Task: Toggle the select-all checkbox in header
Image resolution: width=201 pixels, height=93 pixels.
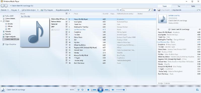Action: (x=66, y=14)
